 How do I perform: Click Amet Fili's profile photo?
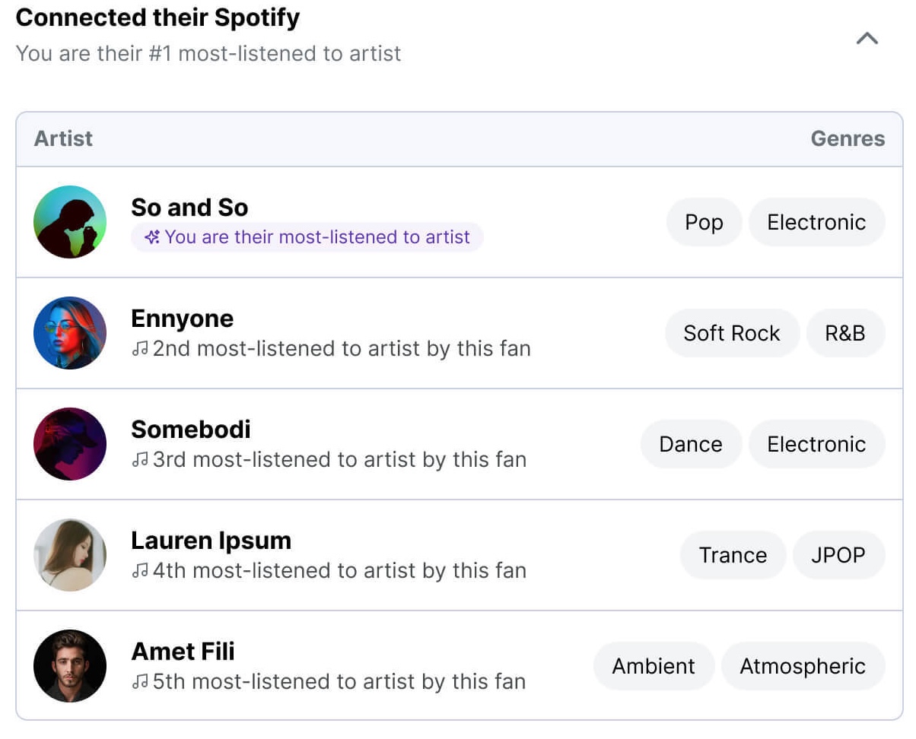tap(70, 666)
